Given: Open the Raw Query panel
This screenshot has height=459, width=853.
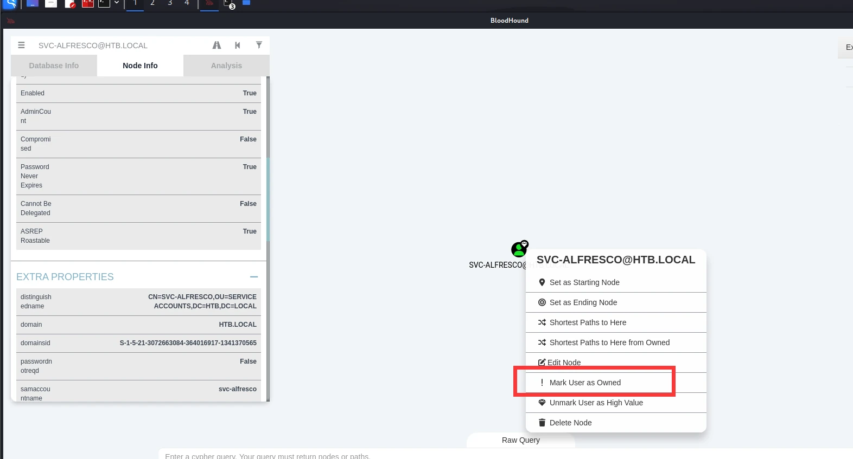Looking at the screenshot, I should (521, 440).
